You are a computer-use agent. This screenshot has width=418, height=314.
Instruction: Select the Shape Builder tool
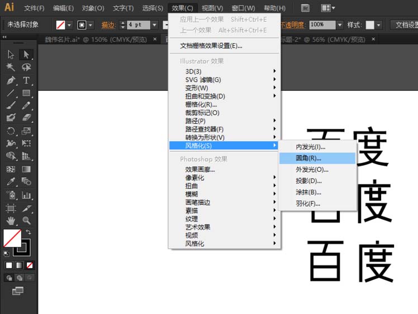pos(11,156)
